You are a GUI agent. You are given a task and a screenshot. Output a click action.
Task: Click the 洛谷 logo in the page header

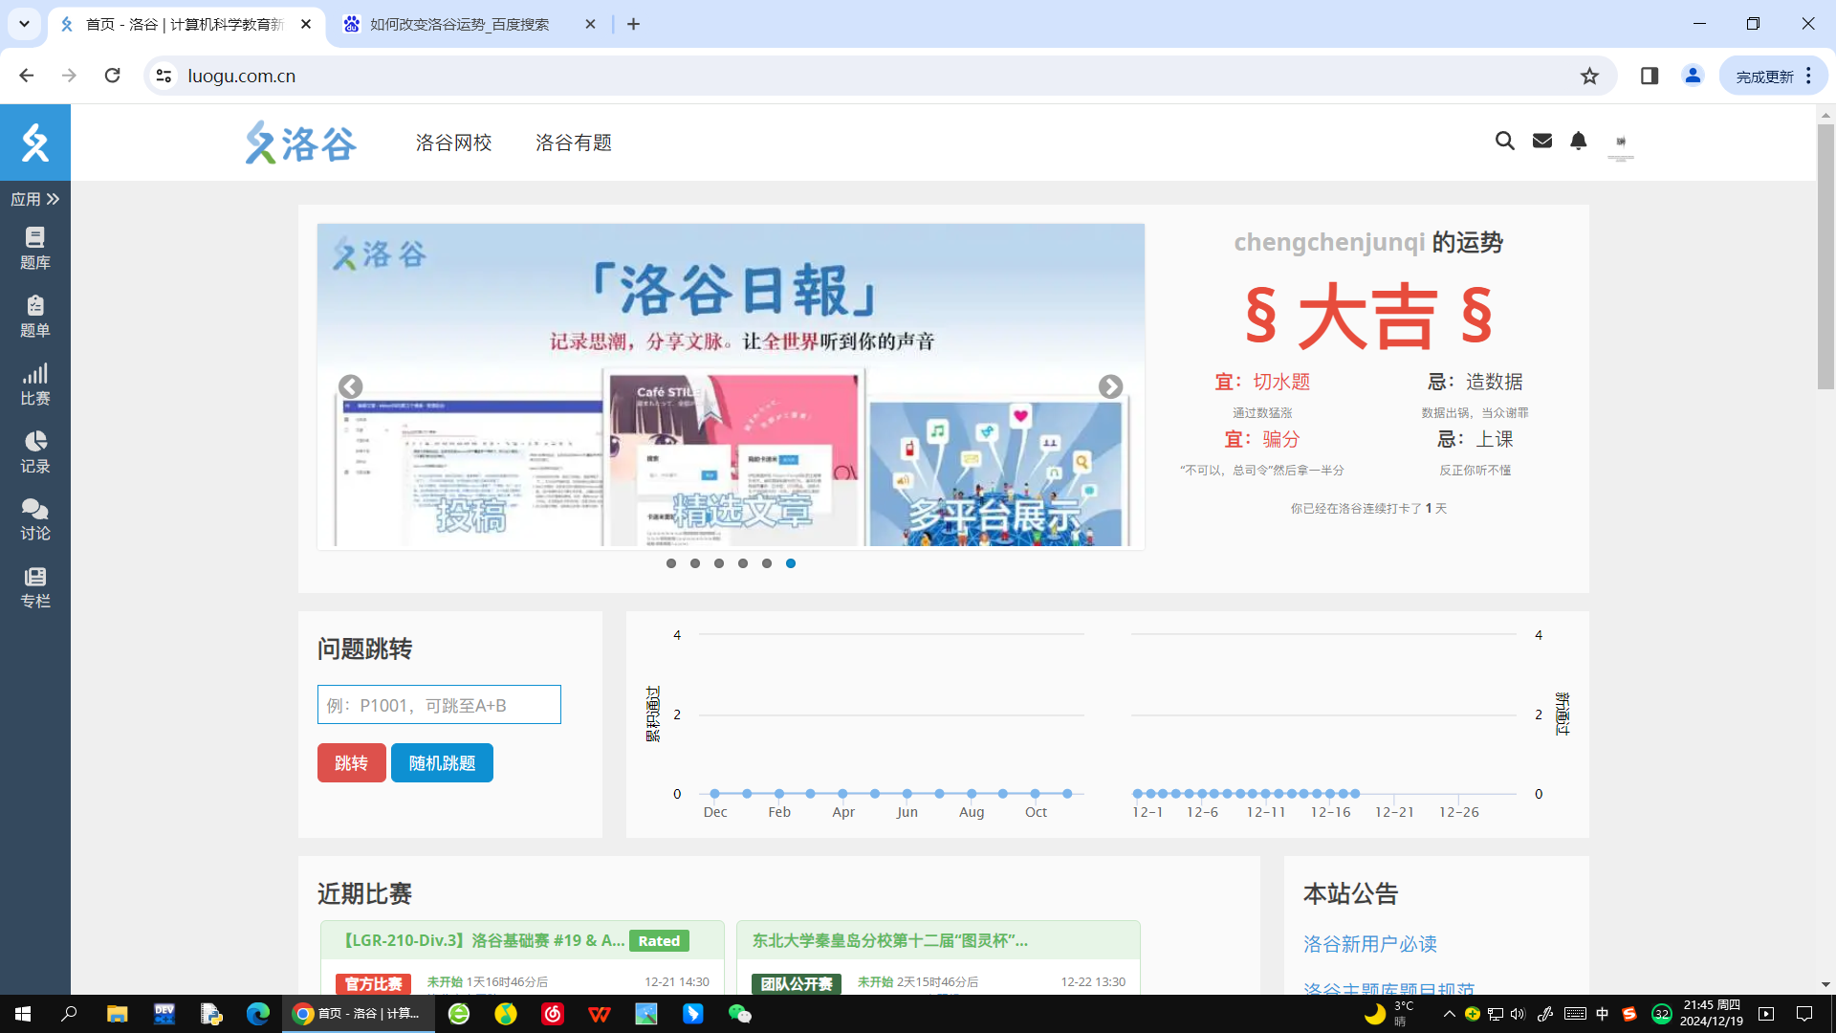click(x=301, y=143)
